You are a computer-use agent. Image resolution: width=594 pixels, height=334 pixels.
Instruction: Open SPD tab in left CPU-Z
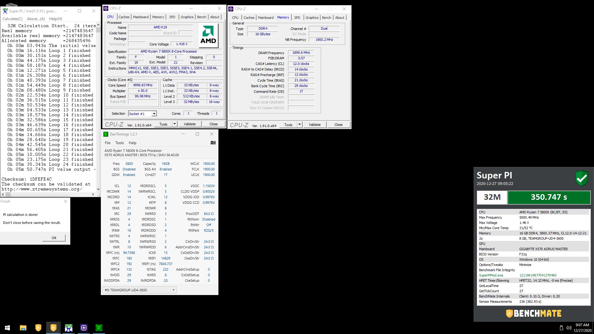[172, 17]
